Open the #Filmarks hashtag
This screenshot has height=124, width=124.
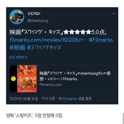tap(101, 40)
